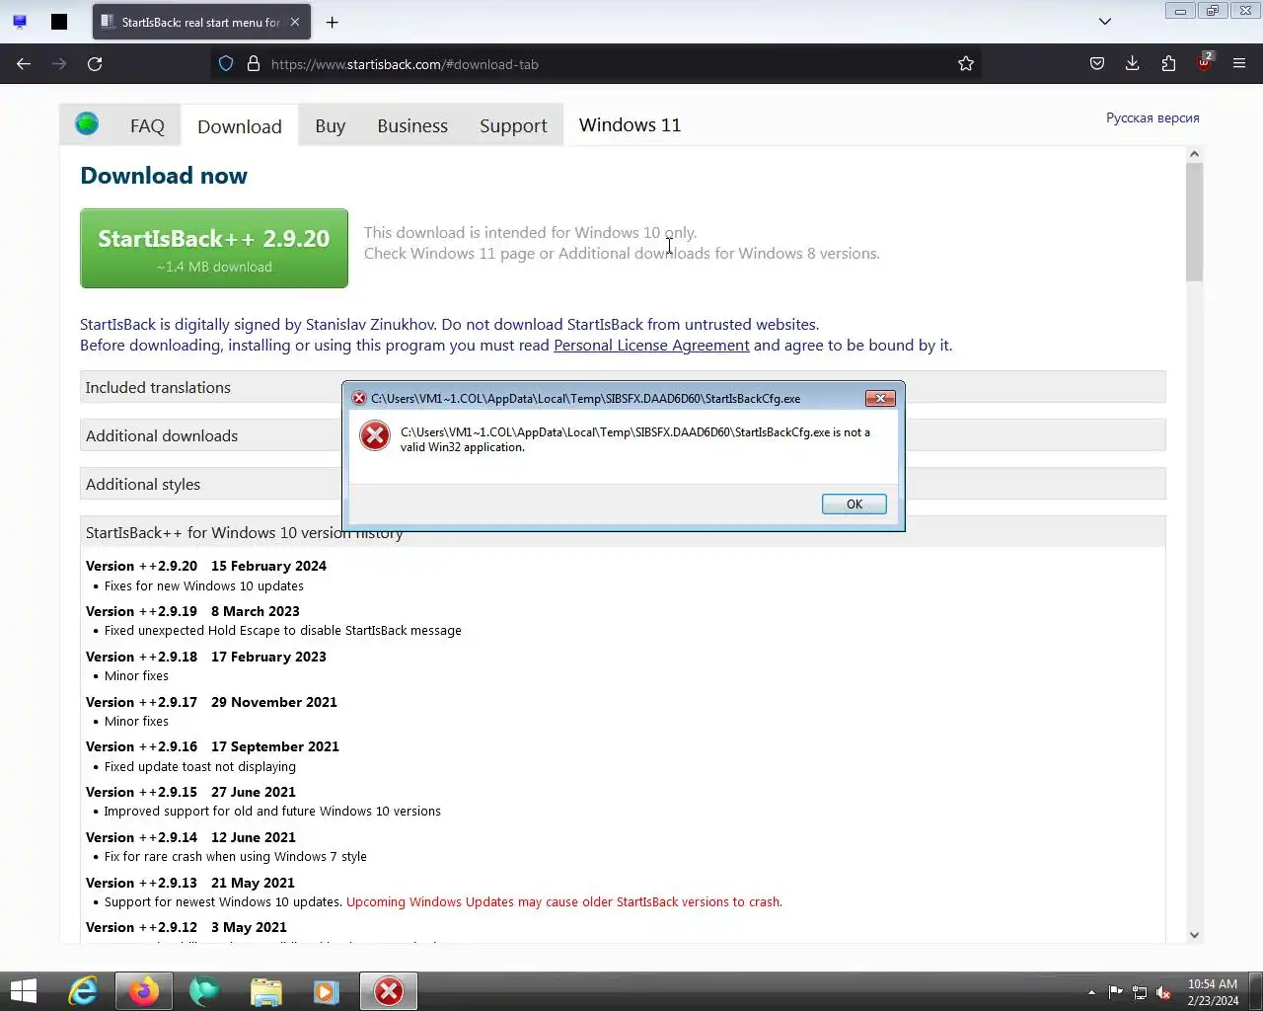Screen dimensions: 1263x1011
Task: Click the pinned tab with blue computer icon
Action: 20,22
